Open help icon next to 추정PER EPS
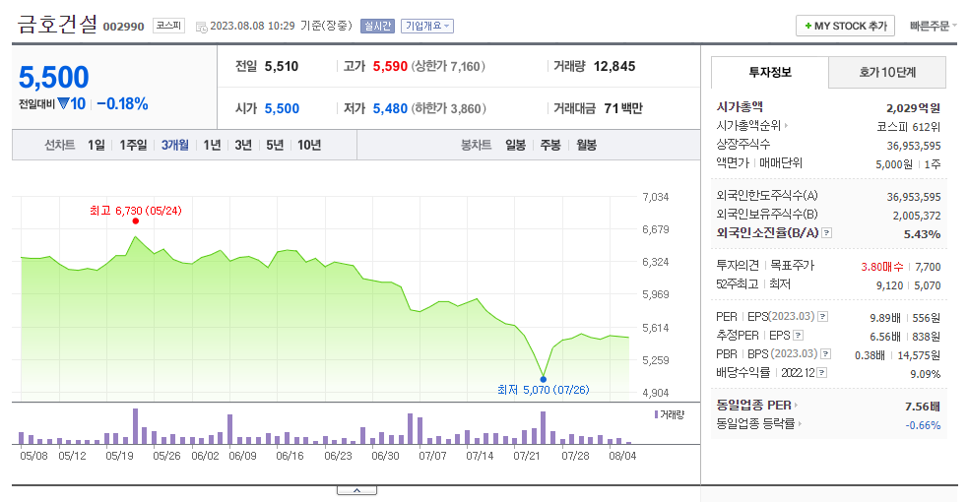The image size is (968, 502). 799,336
